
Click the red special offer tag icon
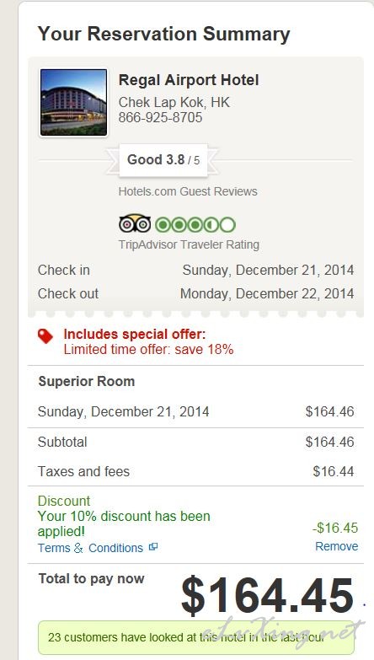click(45, 336)
